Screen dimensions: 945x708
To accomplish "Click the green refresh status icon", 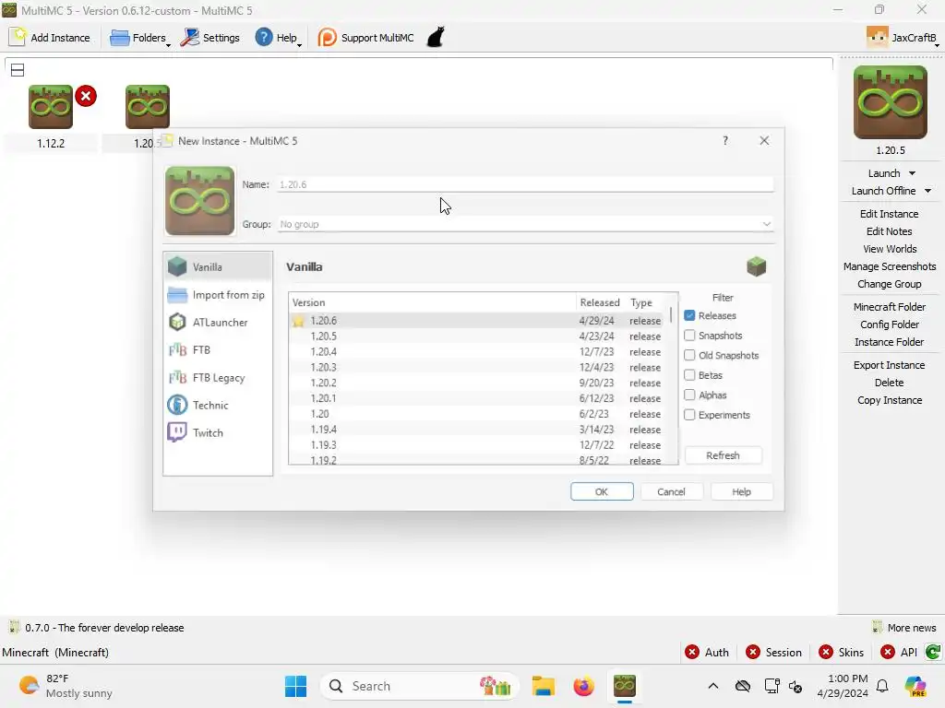I will (x=932, y=652).
